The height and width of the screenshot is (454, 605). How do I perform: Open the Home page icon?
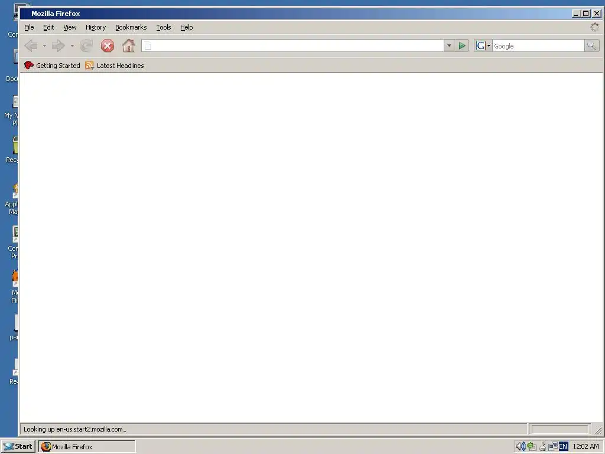click(128, 46)
